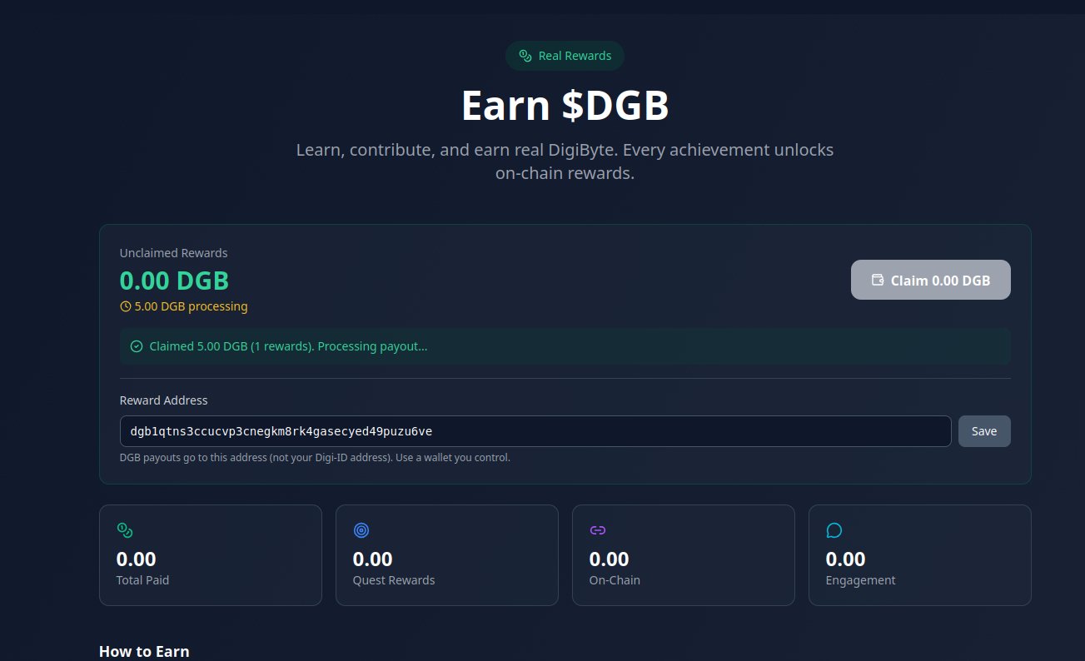The image size is (1085, 661).
Task: Click the Reward Address label
Action: (164, 400)
